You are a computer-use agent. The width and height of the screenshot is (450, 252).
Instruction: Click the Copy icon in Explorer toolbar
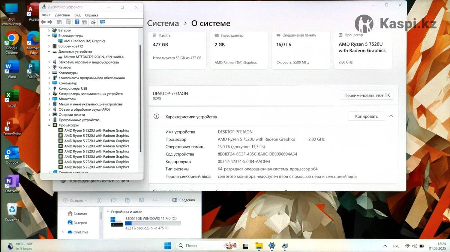pyautogui.click(x=113, y=200)
